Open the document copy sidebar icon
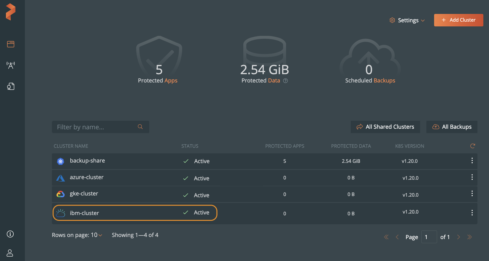Screen dimensions: 489x261 point(11,86)
